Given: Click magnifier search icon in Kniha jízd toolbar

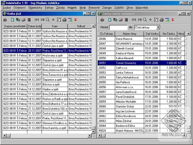Looking at the screenshot, I should pos(47,20).
